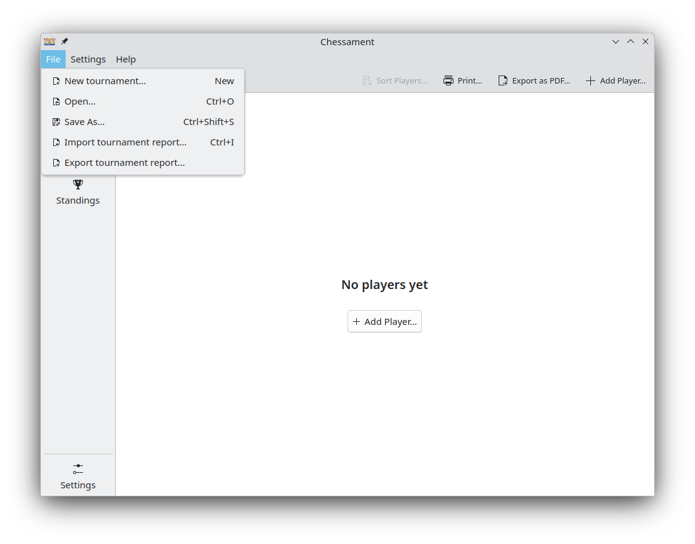Click the Sort Players... toolbar item
The image size is (695, 544).
(395, 80)
